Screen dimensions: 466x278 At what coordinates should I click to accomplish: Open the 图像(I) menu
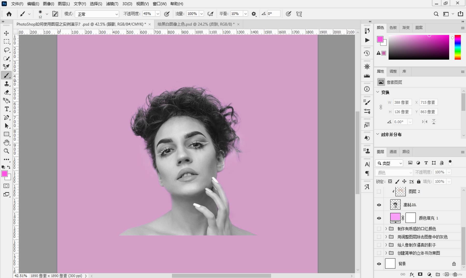point(48,4)
